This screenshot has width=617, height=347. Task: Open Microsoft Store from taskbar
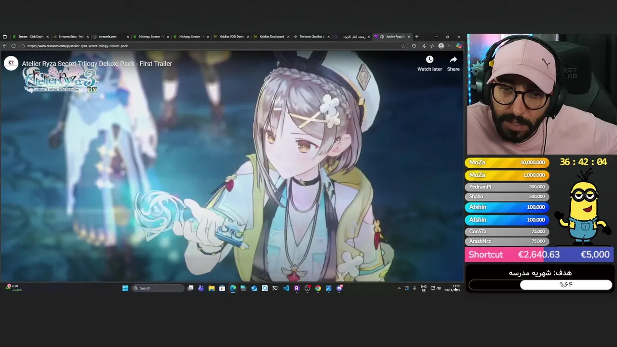point(222,288)
